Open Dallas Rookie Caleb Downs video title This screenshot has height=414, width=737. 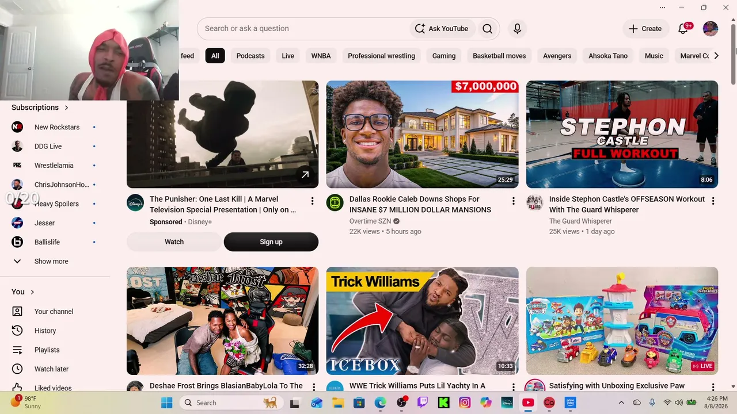tap(420, 204)
